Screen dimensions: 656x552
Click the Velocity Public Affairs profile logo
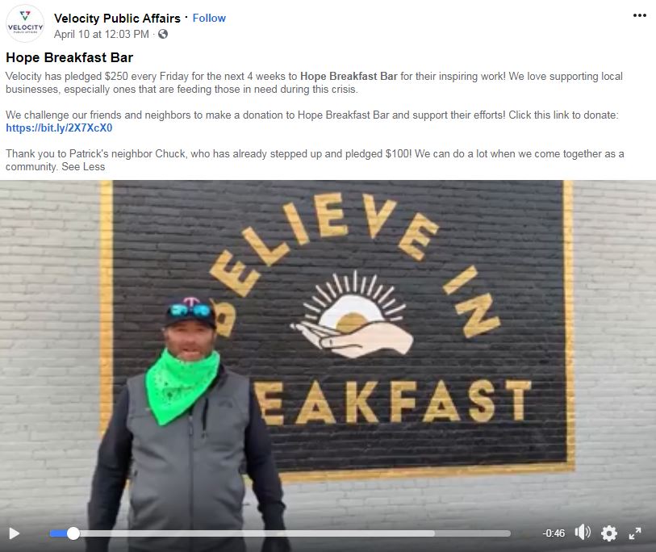[x=25, y=23]
